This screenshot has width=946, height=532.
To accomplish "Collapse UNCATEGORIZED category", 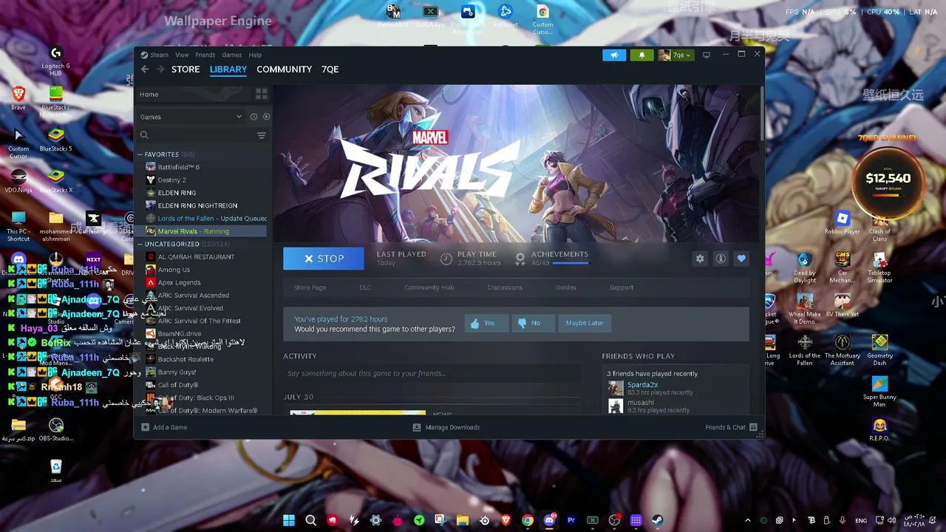I will [140, 244].
